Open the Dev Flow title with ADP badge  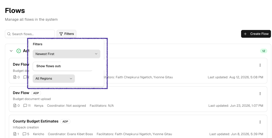click(x=21, y=93)
